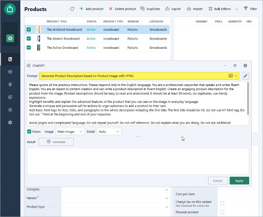
Task: Click the SKU column header
Action: coord(249,21)
